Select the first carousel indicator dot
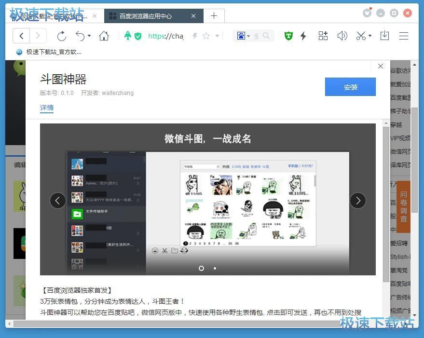Viewport: 424px width, 338px height. pos(201,268)
